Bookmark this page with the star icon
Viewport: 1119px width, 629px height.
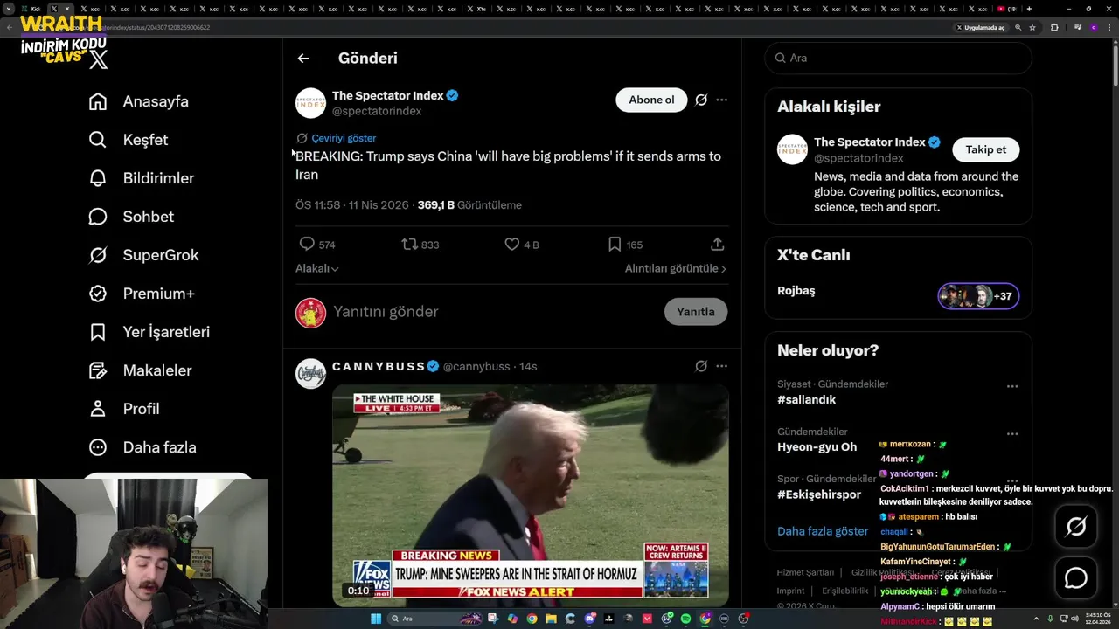pos(1032,27)
